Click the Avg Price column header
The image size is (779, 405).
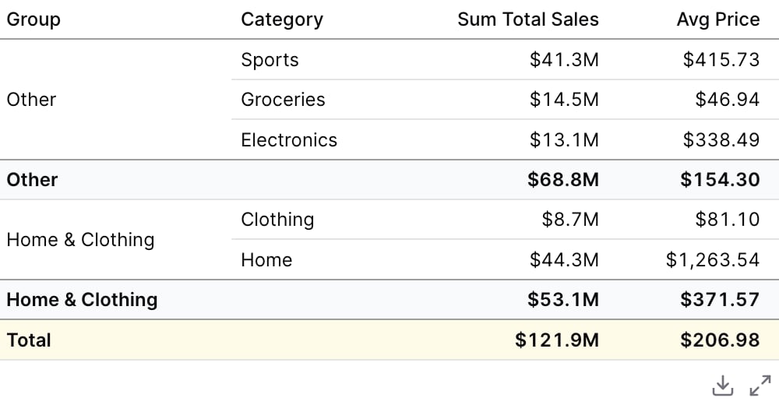pos(718,19)
